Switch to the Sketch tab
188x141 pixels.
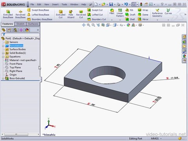click(x=20, y=24)
